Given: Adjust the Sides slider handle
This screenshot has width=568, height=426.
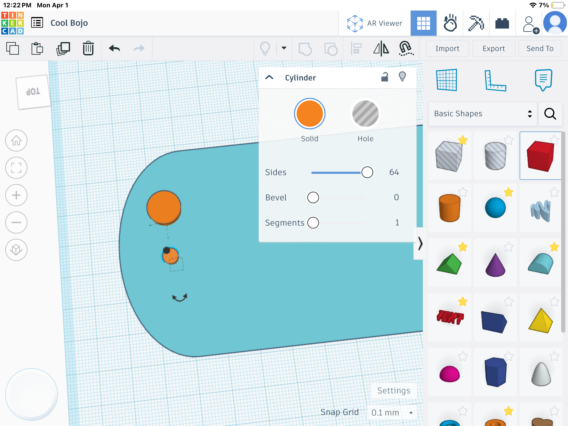Looking at the screenshot, I should [367, 172].
